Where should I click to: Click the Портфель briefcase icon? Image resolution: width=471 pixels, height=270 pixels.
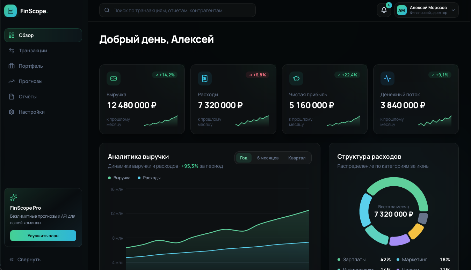coord(12,66)
